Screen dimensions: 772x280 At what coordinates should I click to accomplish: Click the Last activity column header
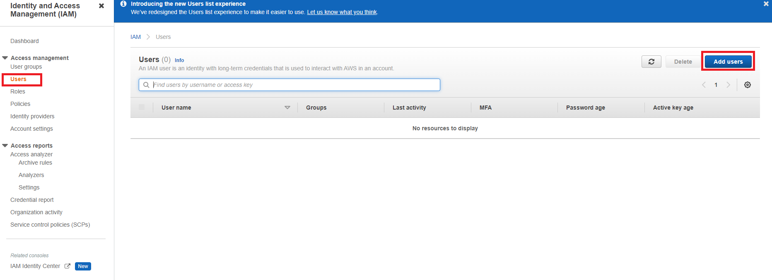point(409,108)
